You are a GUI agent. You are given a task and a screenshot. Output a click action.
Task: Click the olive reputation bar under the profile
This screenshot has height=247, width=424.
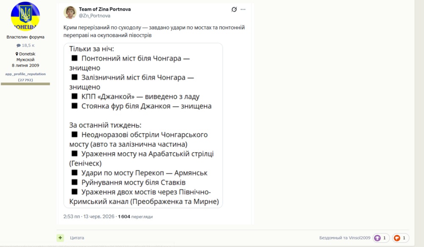pos(25,84)
